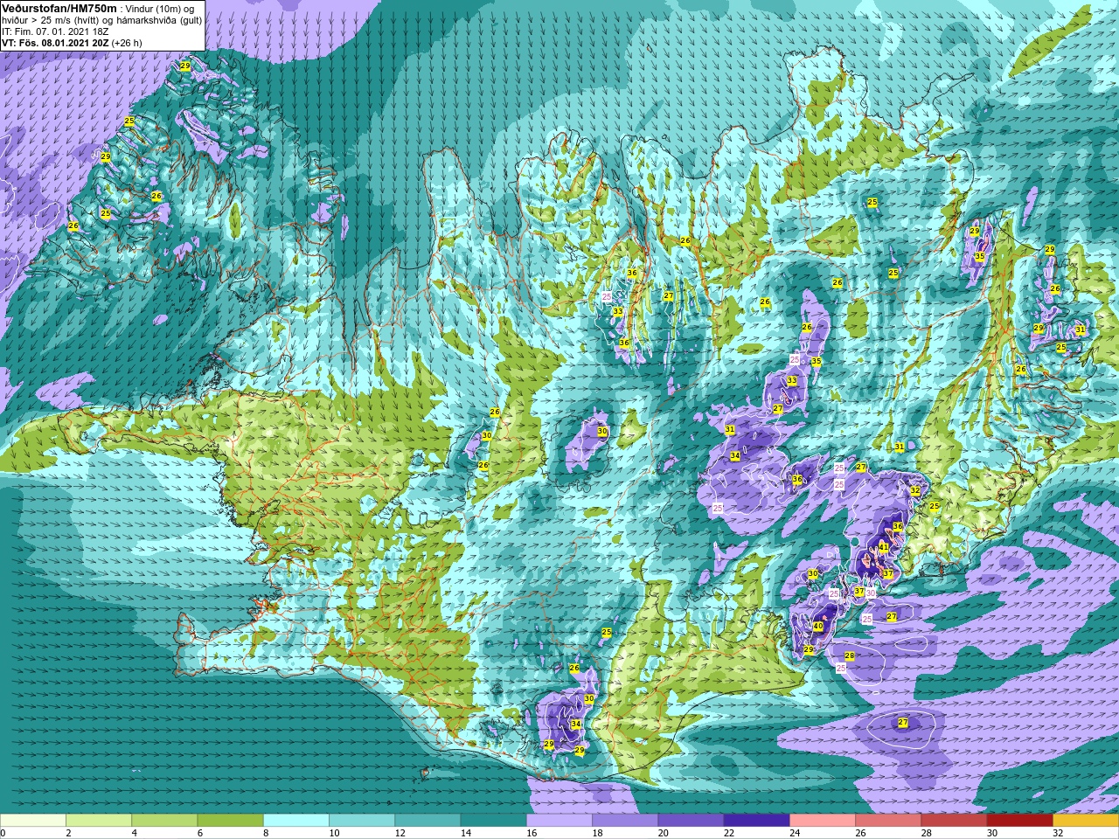The width and height of the screenshot is (1119, 839).
Task: Click the 0 tick label on the color scale
Action: pos(3,834)
